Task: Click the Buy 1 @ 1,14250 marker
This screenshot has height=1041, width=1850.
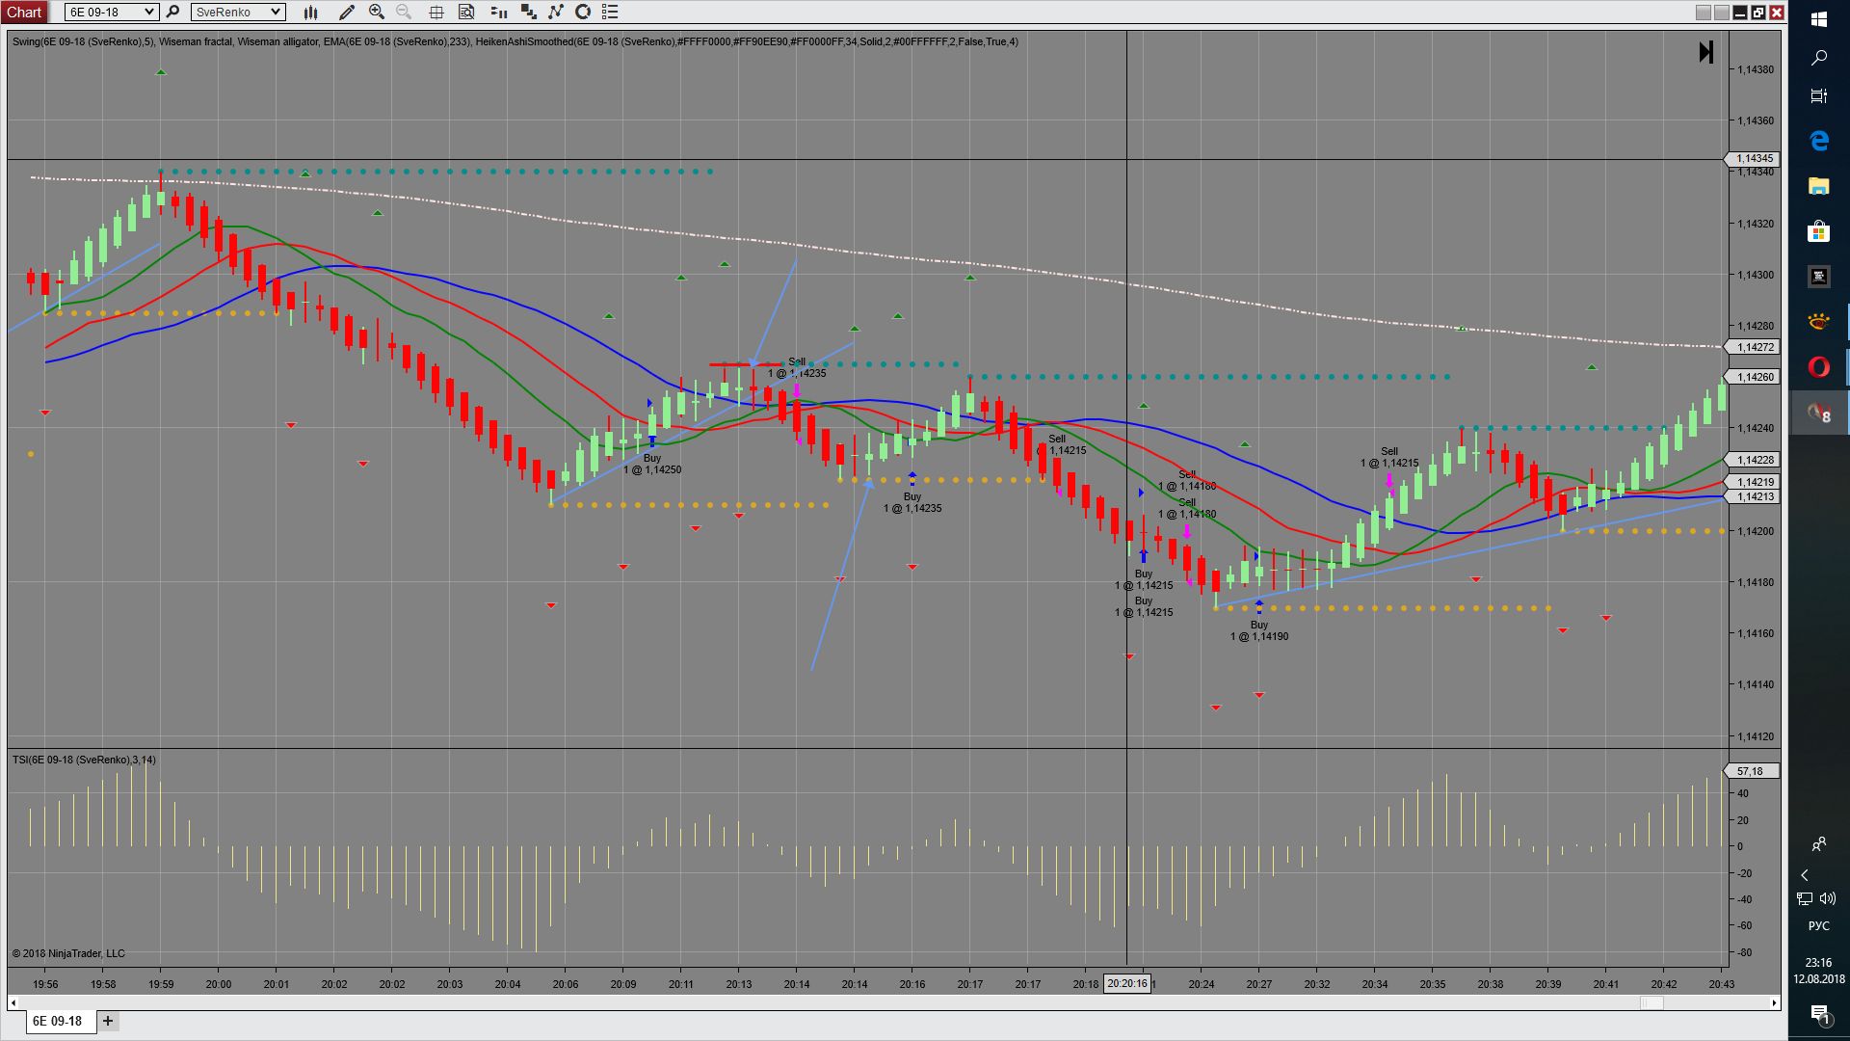Action: click(652, 464)
